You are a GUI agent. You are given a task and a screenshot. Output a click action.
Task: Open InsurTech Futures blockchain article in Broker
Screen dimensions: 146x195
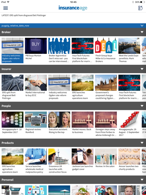tap(83, 50)
